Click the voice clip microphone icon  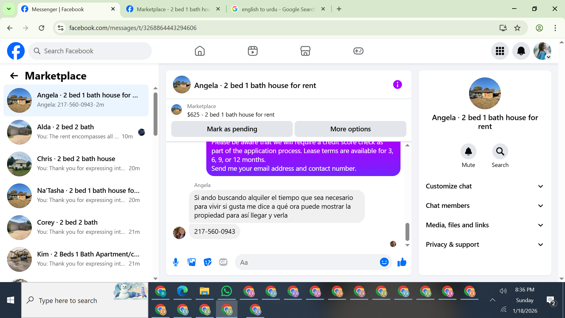coord(176,262)
